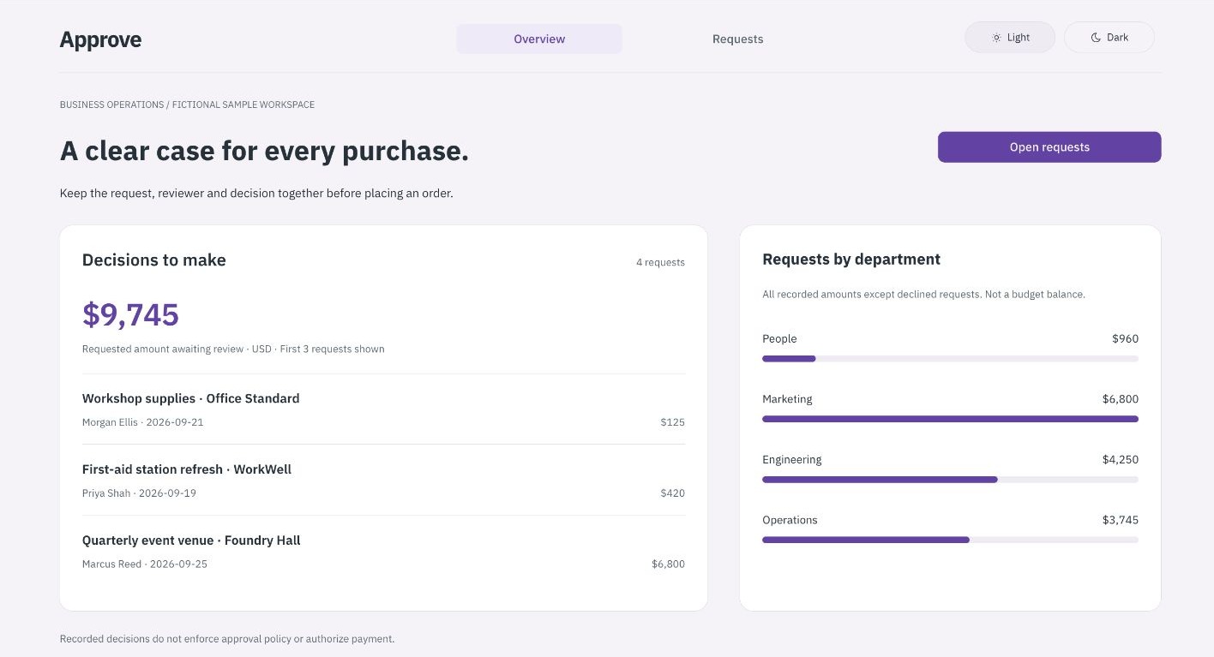
Task: Click the People department progress bar
Action: click(x=950, y=359)
